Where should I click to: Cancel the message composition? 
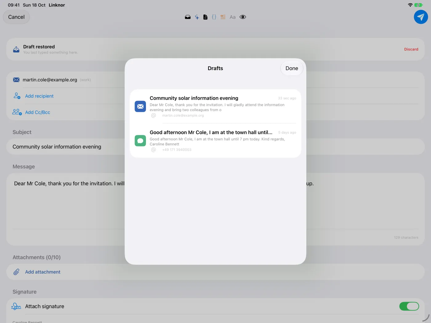tap(16, 17)
